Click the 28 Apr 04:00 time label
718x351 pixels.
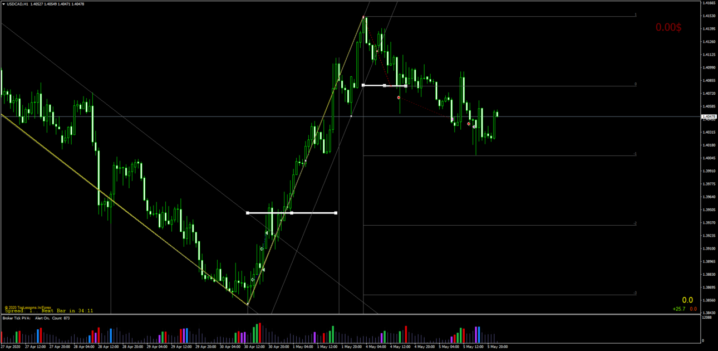click(84, 347)
